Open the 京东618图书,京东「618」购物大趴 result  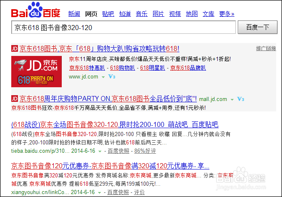[x=99, y=48]
